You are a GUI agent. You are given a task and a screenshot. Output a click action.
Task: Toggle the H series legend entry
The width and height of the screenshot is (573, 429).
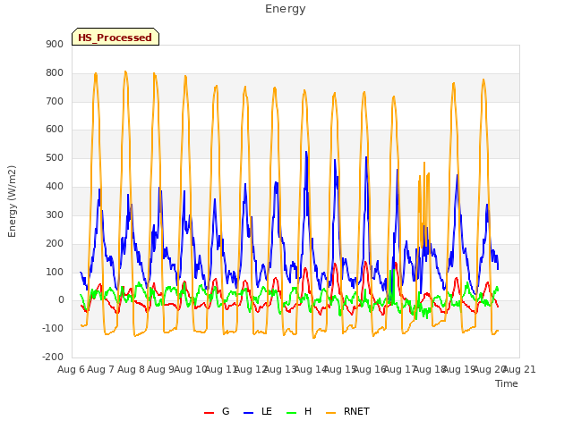point(299,411)
